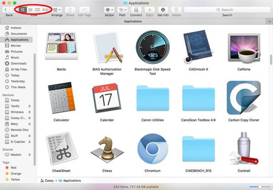This screenshot has width=273, height=190.
Task: Switch to list view
Action: pos(30,10)
